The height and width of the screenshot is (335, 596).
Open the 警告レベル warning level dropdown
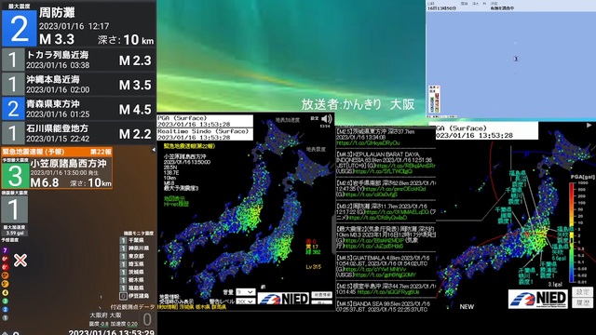coord(245,301)
